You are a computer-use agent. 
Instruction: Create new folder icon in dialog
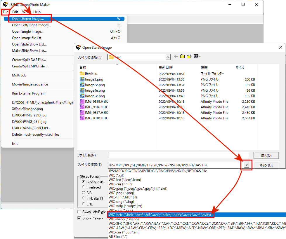tap(189, 56)
